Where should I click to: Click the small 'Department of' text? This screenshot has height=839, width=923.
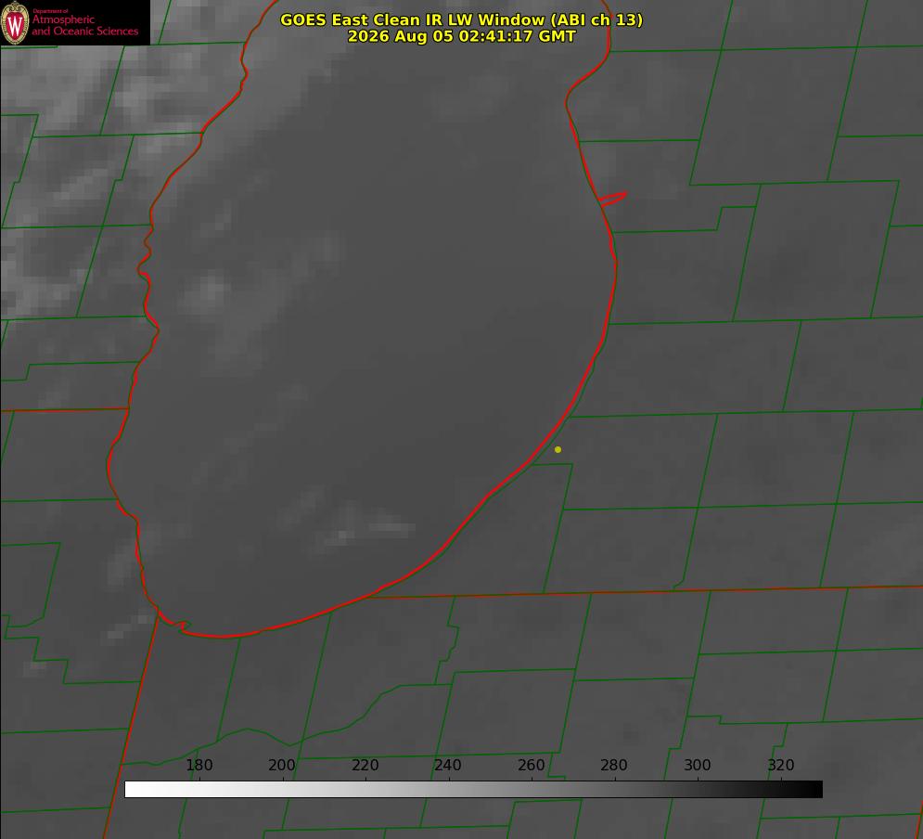[x=50, y=11]
